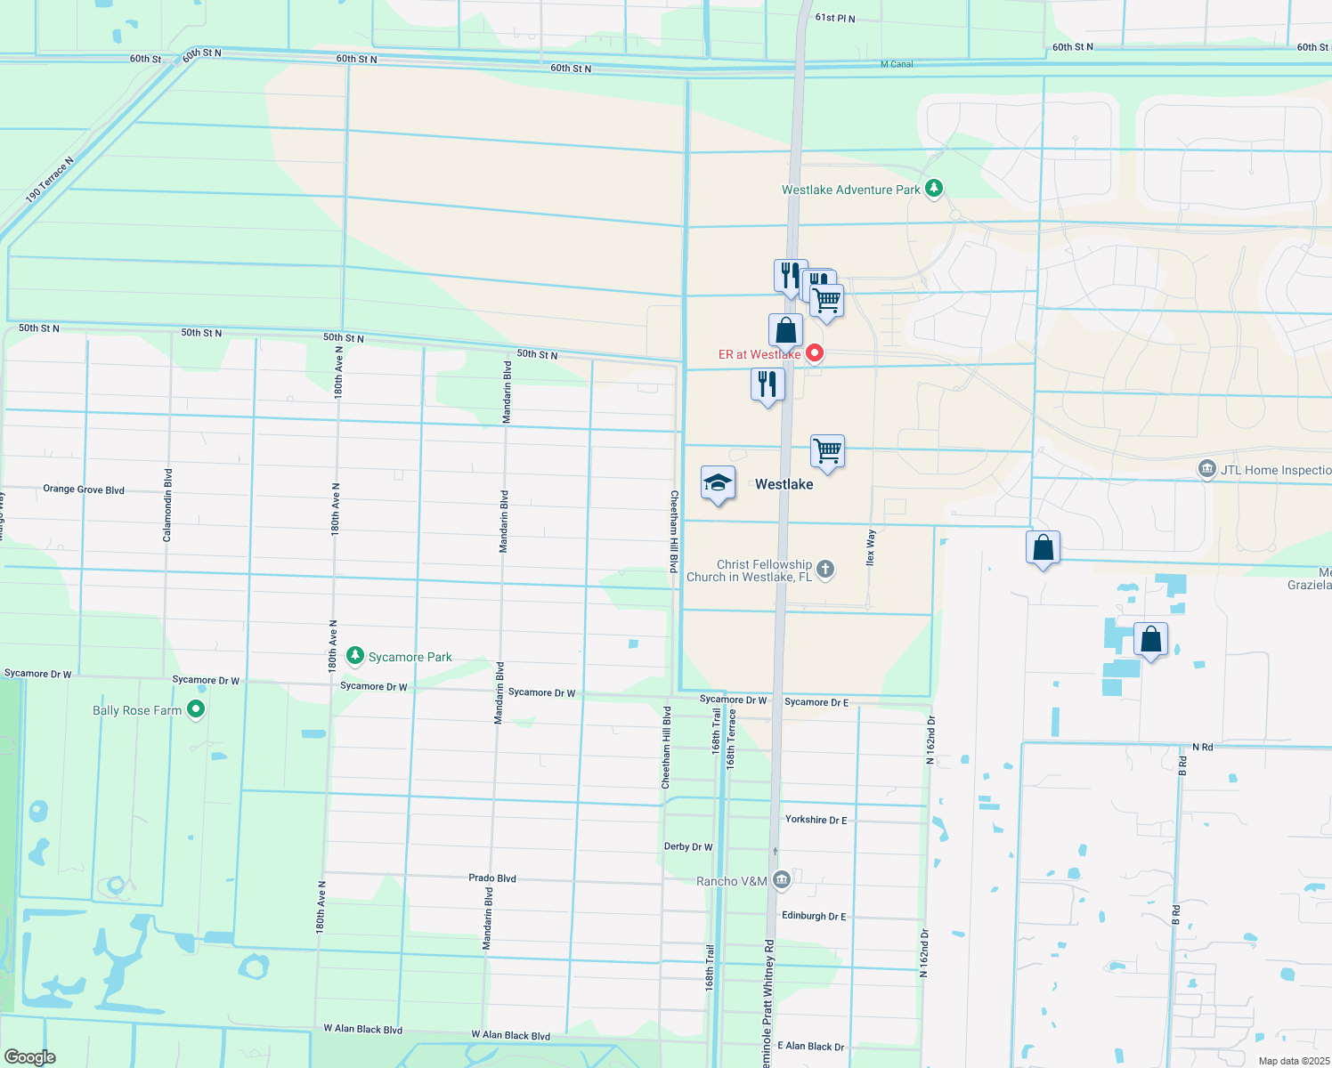Image resolution: width=1332 pixels, height=1068 pixels.
Task: Click the red ER at Westlake location pin
Action: [814, 353]
